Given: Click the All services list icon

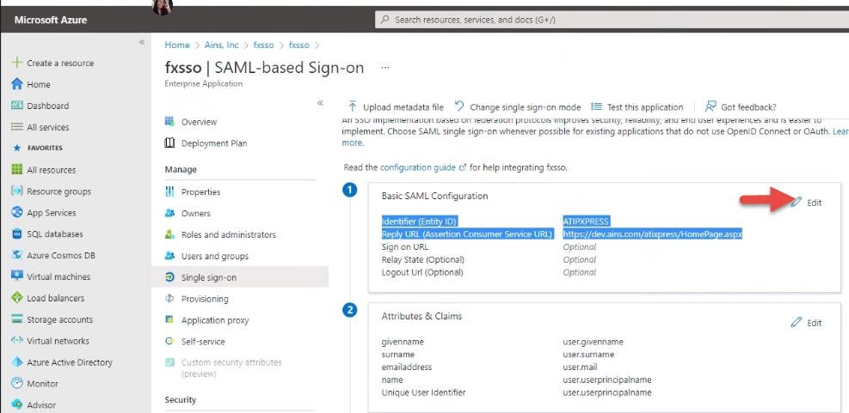Looking at the screenshot, I should click(17, 127).
